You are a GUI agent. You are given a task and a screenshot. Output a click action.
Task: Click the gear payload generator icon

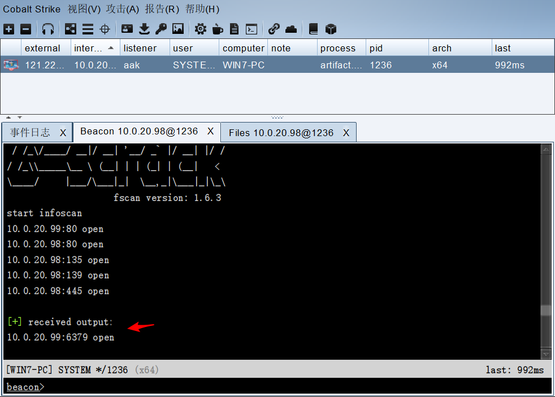200,29
